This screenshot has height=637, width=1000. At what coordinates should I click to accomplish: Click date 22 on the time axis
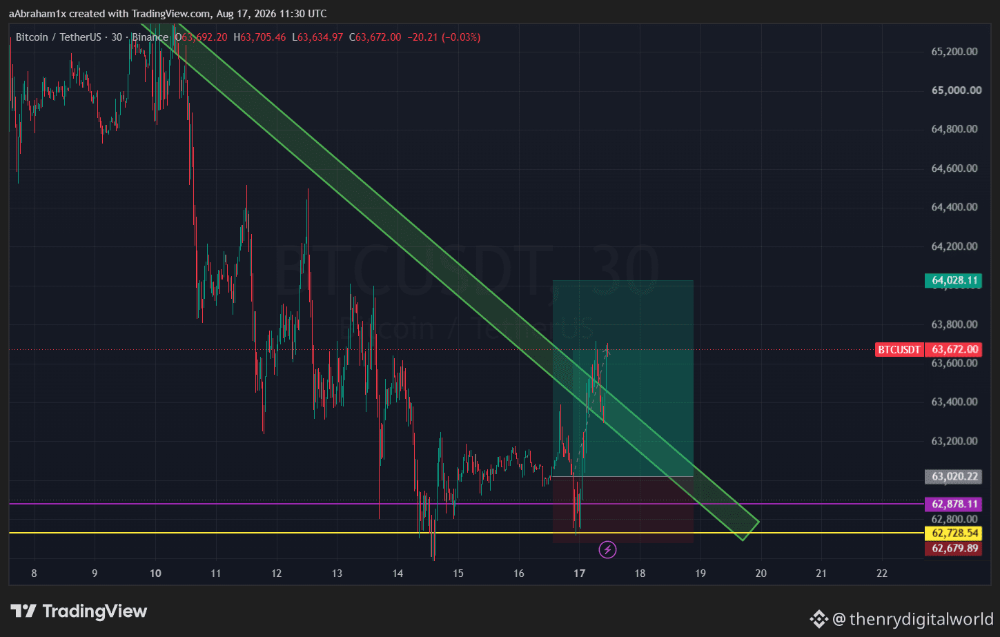click(882, 574)
